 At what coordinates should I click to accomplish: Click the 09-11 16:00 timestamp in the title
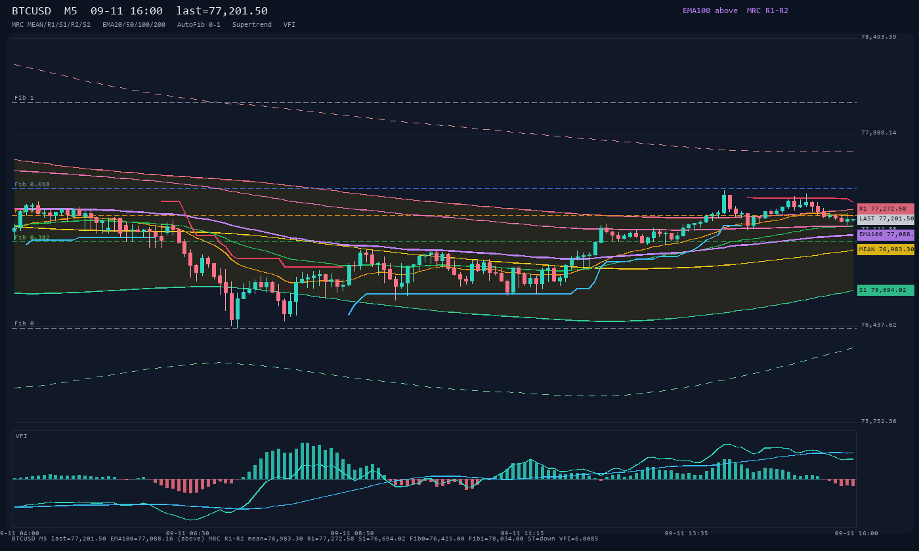coord(127,10)
